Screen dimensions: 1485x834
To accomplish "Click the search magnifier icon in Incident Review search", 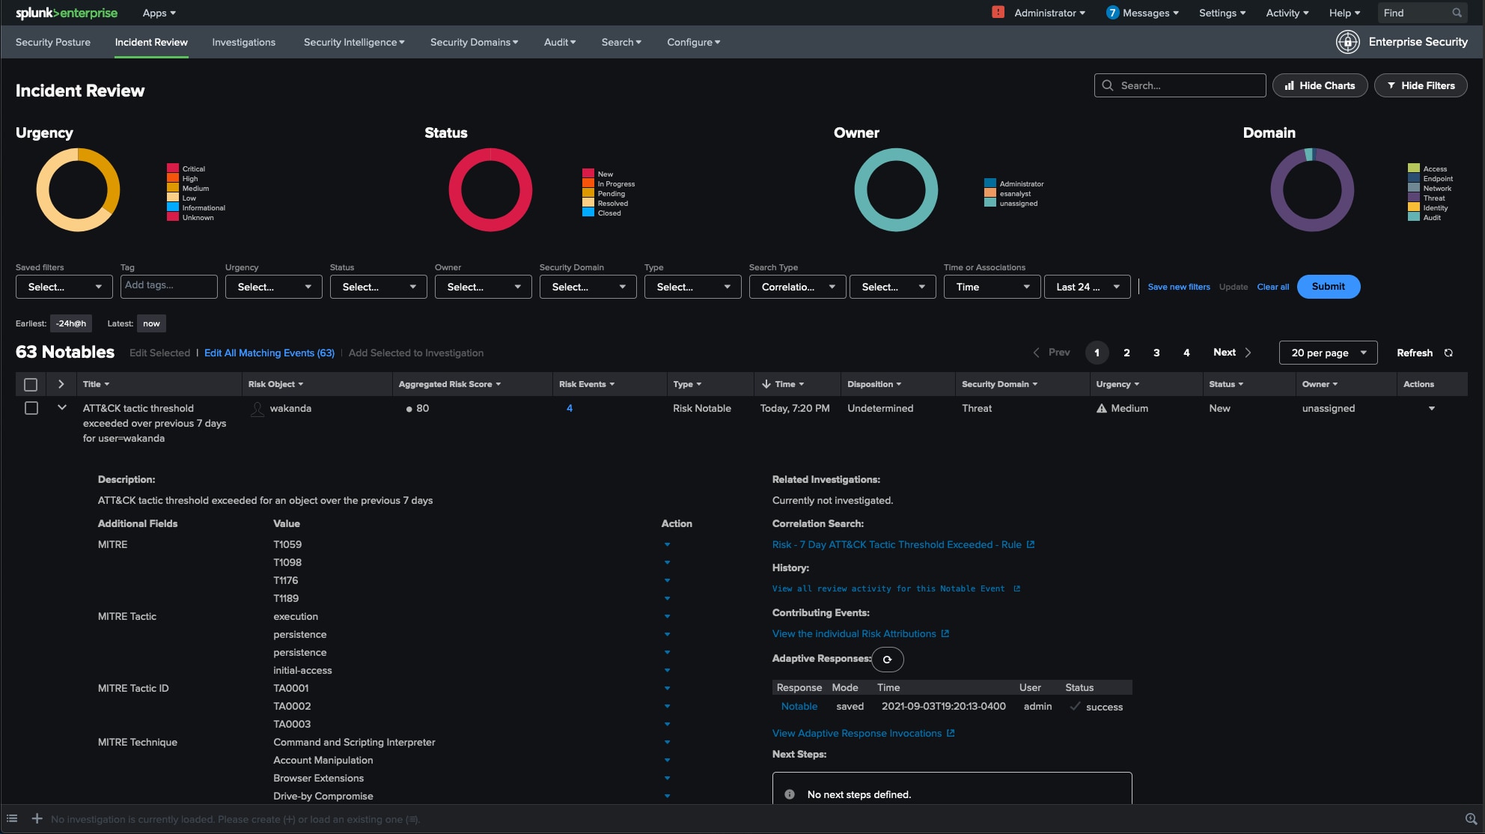I will (1107, 85).
